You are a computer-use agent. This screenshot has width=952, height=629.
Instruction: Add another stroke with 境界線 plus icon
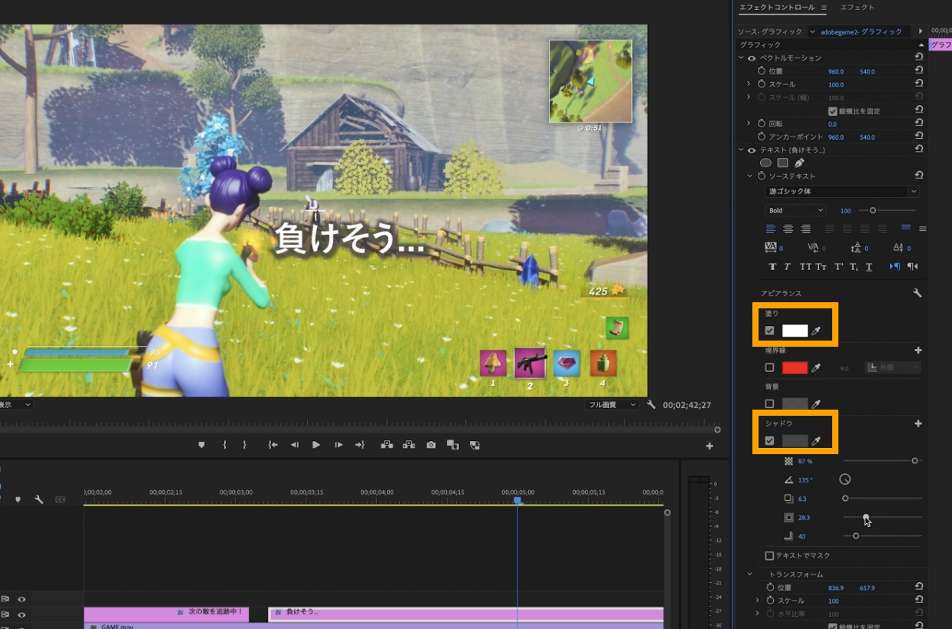coord(918,350)
